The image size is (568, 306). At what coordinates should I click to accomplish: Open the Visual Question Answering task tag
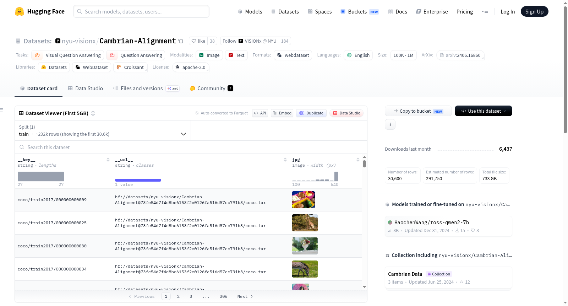coord(67,55)
